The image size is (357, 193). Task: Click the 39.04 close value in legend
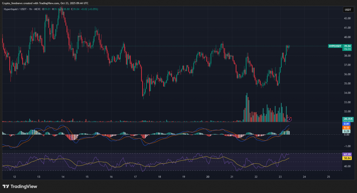point(76,9)
